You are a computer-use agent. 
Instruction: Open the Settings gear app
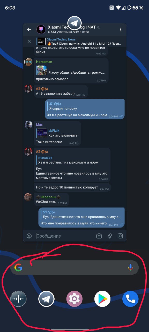point(74,299)
